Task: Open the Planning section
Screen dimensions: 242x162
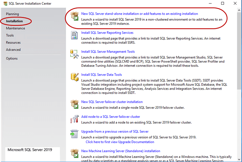Action: pos(12,14)
